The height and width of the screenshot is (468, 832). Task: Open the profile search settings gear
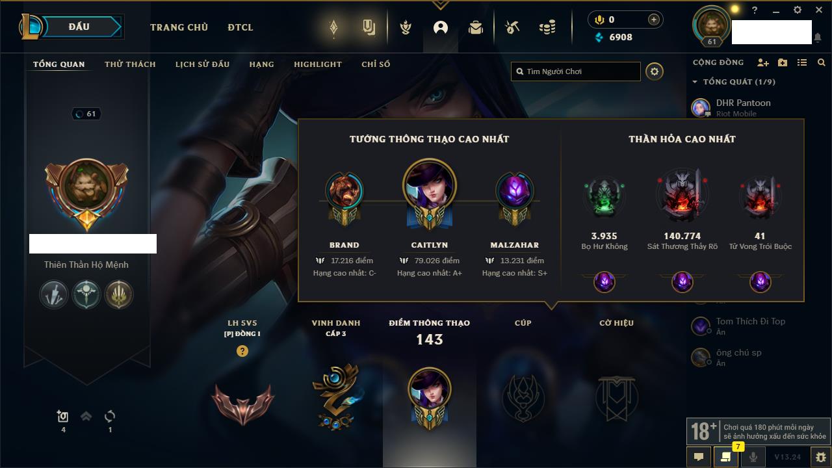coord(655,71)
